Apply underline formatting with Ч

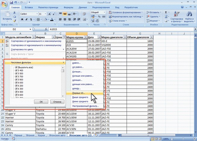31,19
